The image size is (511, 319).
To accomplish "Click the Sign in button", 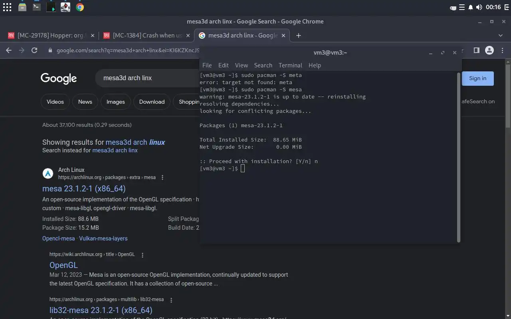I will click(477, 79).
